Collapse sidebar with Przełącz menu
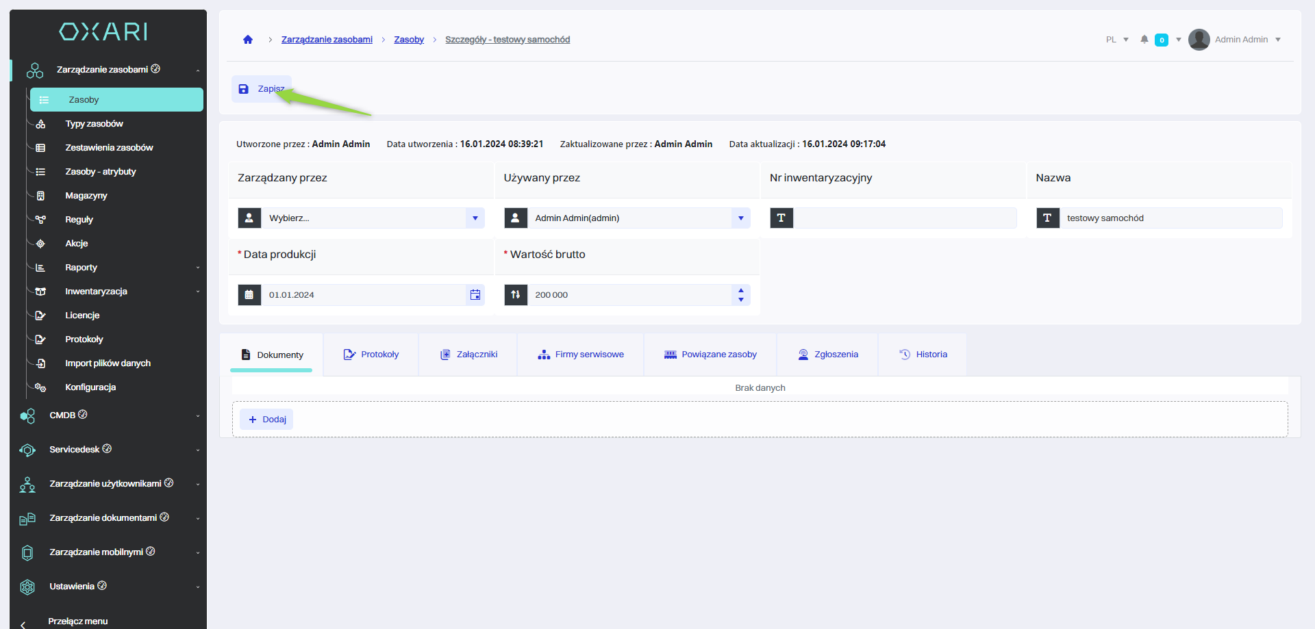 pyautogui.click(x=77, y=621)
